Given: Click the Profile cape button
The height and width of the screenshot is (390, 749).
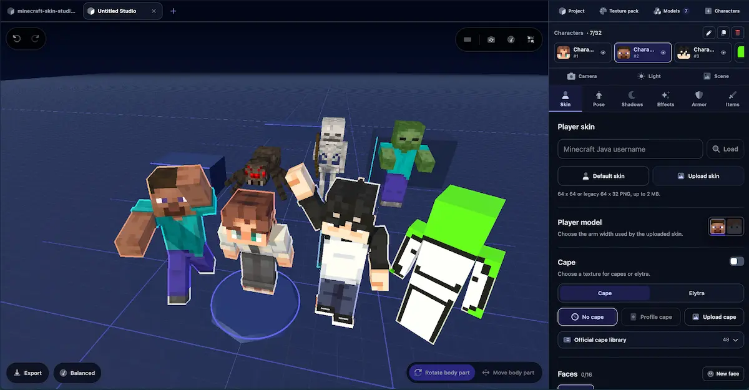Looking at the screenshot, I should pos(650,317).
